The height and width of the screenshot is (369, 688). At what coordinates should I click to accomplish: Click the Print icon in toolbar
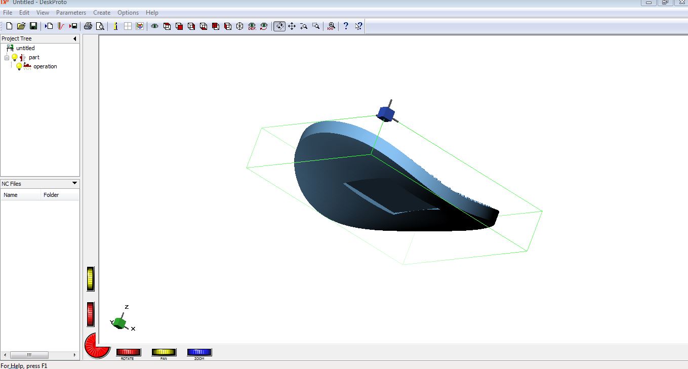pyautogui.click(x=88, y=26)
